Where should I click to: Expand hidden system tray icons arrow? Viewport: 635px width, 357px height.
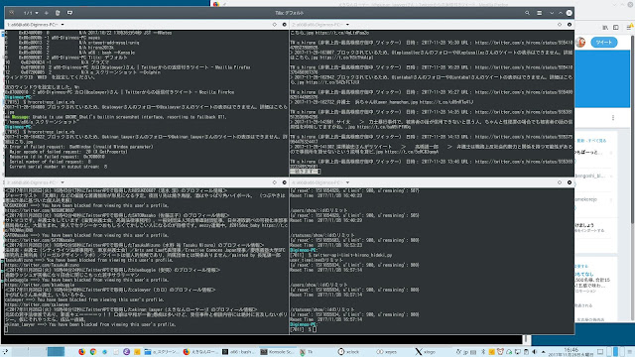[544, 352]
